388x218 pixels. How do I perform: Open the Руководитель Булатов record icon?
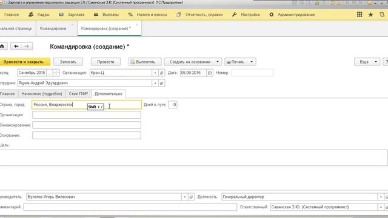pos(191,197)
